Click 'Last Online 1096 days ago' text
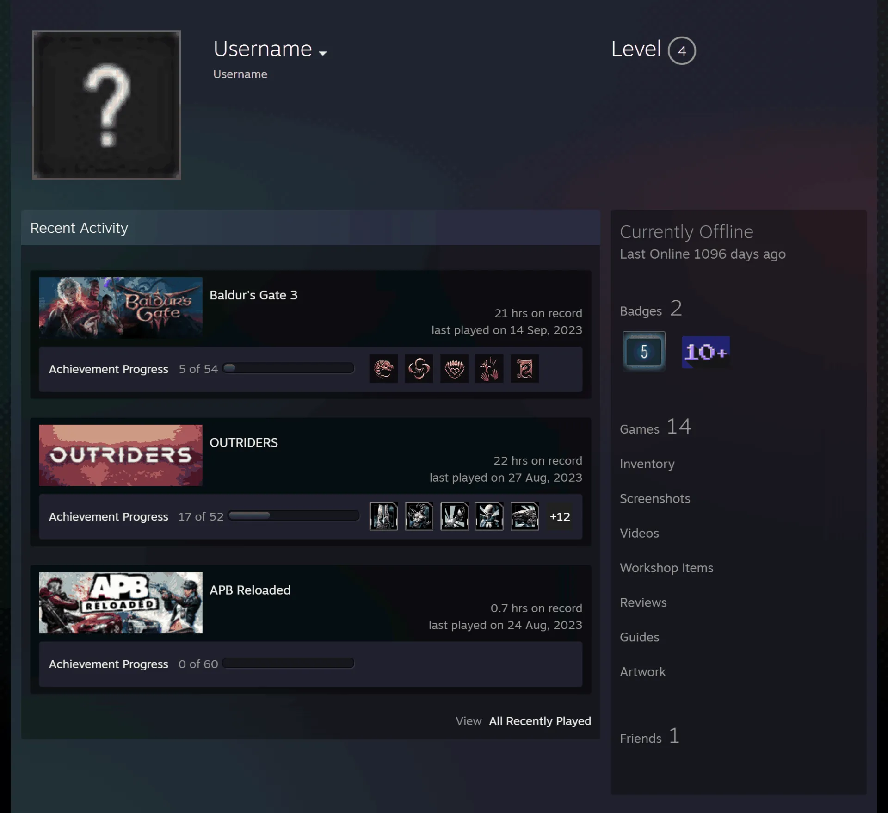The image size is (888, 813). pyautogui.click(x=703, y=254)
